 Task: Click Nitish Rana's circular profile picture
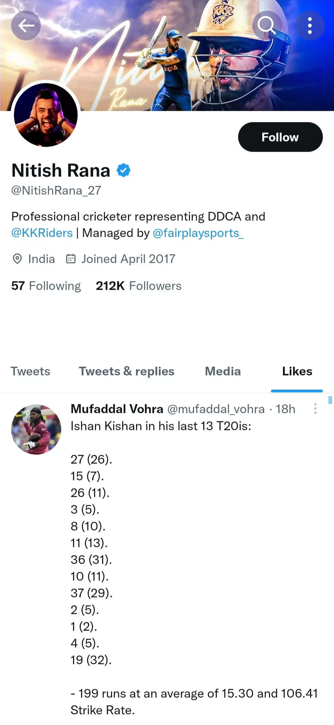tap(46, 115)
